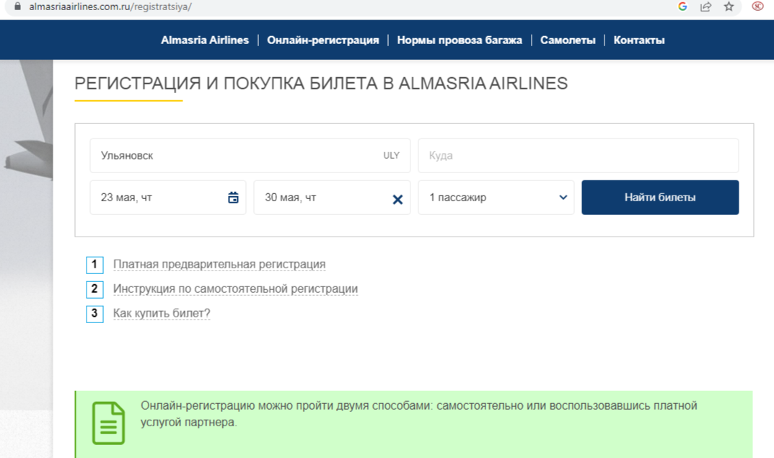Click the ULY airport code label

pos(392,156)
